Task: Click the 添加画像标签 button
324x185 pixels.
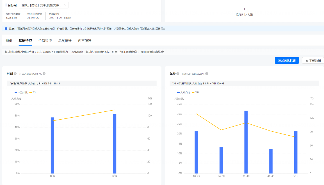Action: pos(287,61)
